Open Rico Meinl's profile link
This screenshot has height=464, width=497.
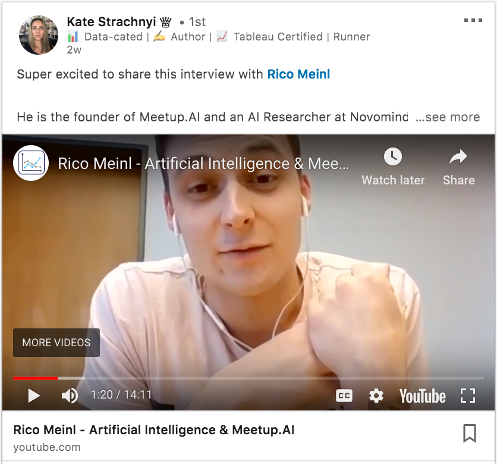[x=298, y=74]
